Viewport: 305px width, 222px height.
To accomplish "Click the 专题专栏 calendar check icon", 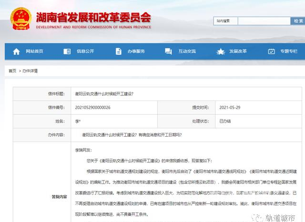I will click(x=271, y=51).
